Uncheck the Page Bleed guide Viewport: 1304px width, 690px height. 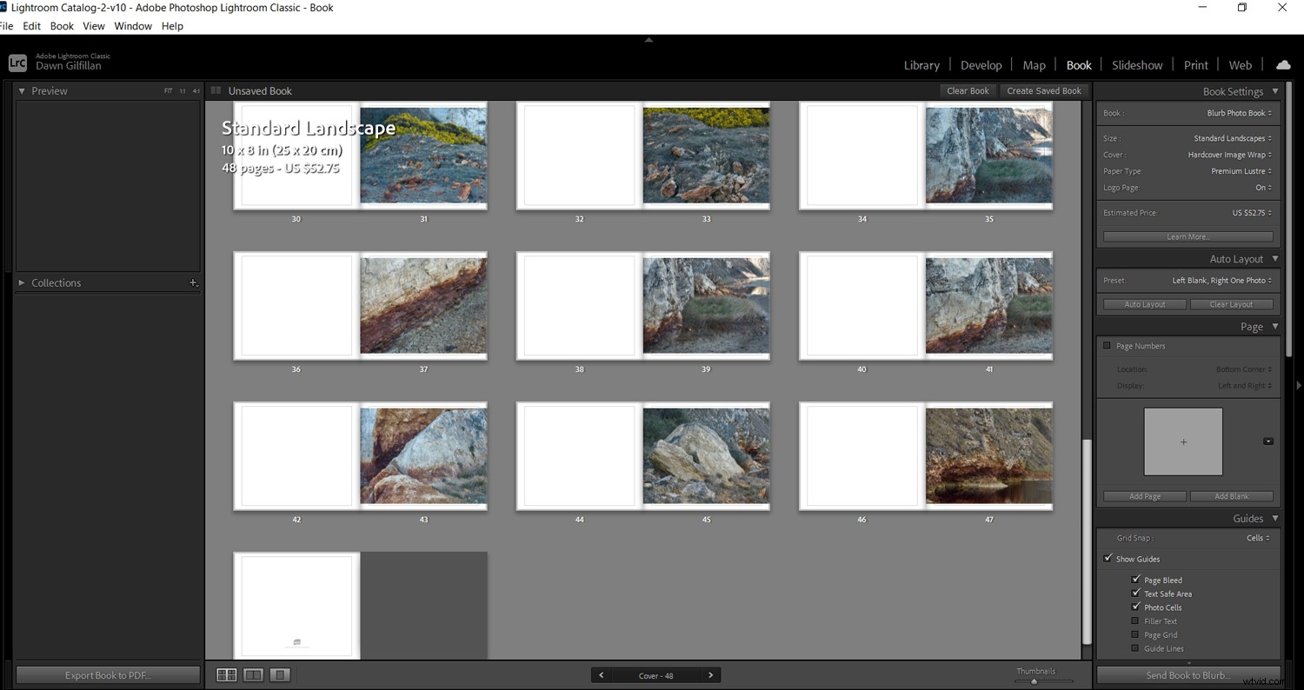1135,580
